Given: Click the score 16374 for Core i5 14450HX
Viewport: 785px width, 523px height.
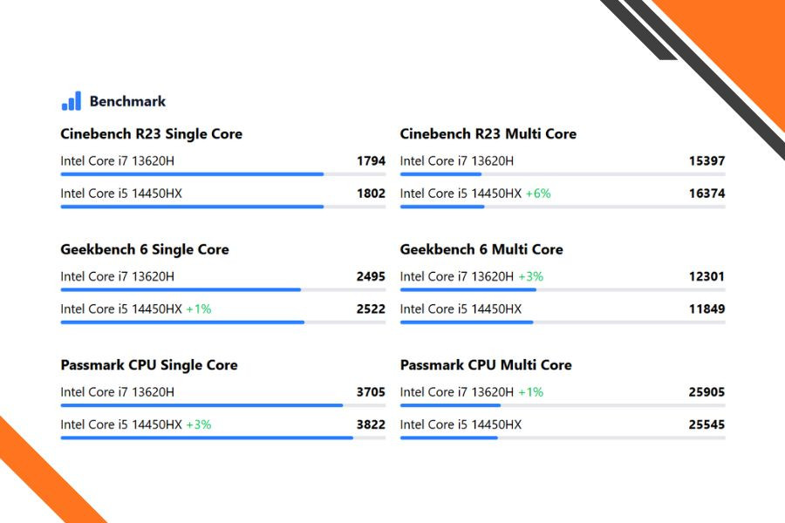Looking at the screenshot, I should coord(706,194).
